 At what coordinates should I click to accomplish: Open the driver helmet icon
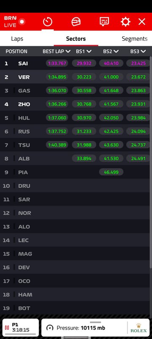pyautogui.click(x=76, y=22)
